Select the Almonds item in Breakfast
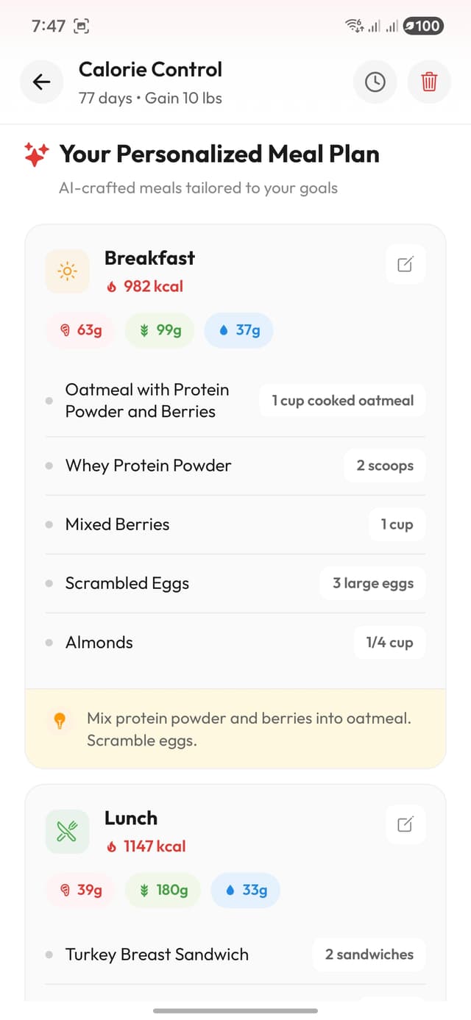This screenshot has height=1020, width=471. click(x=99, y=642)
